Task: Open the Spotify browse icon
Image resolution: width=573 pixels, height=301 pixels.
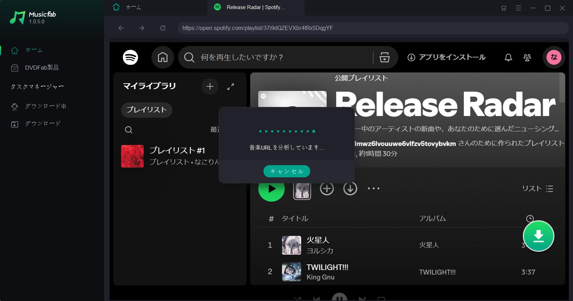Action: (385, 57)
